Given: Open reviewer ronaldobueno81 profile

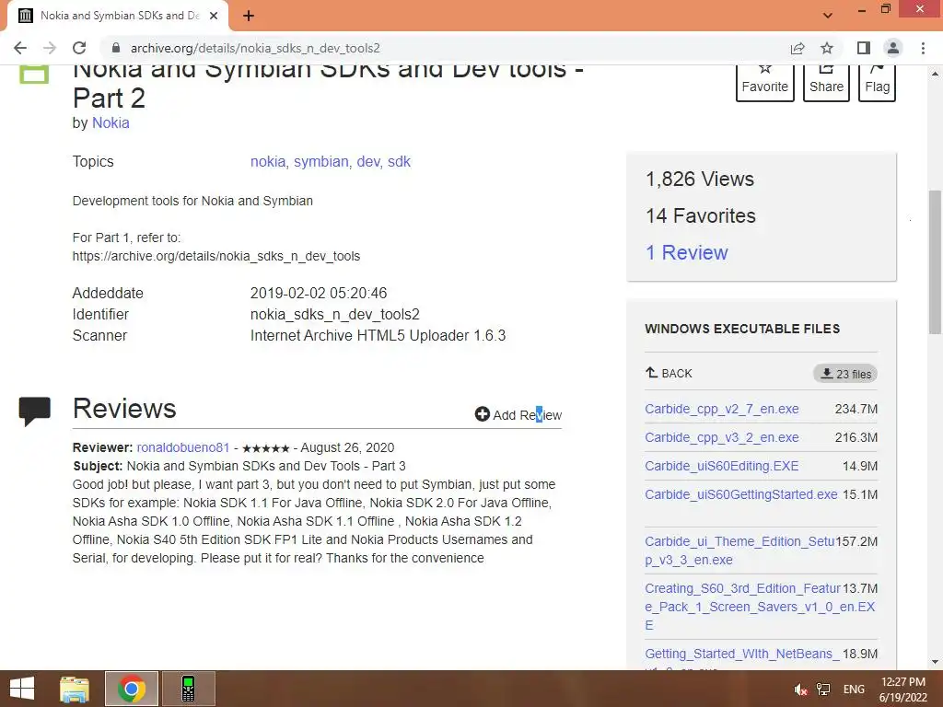Looking at the screenshot, I should pos(183,448).
